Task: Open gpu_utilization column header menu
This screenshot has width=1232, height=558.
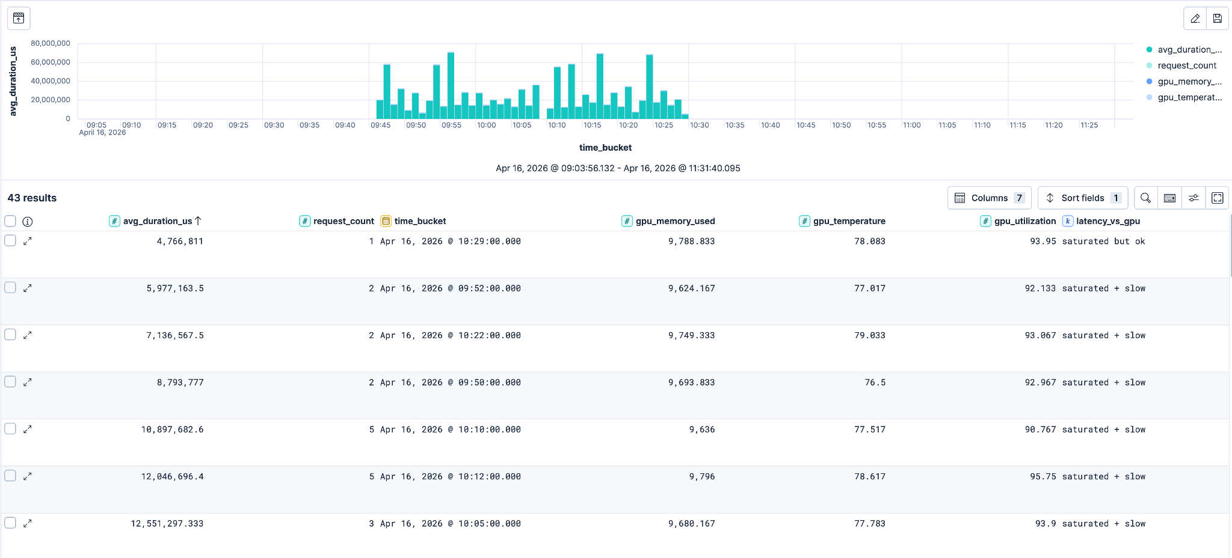Action: pos(1025,221)
